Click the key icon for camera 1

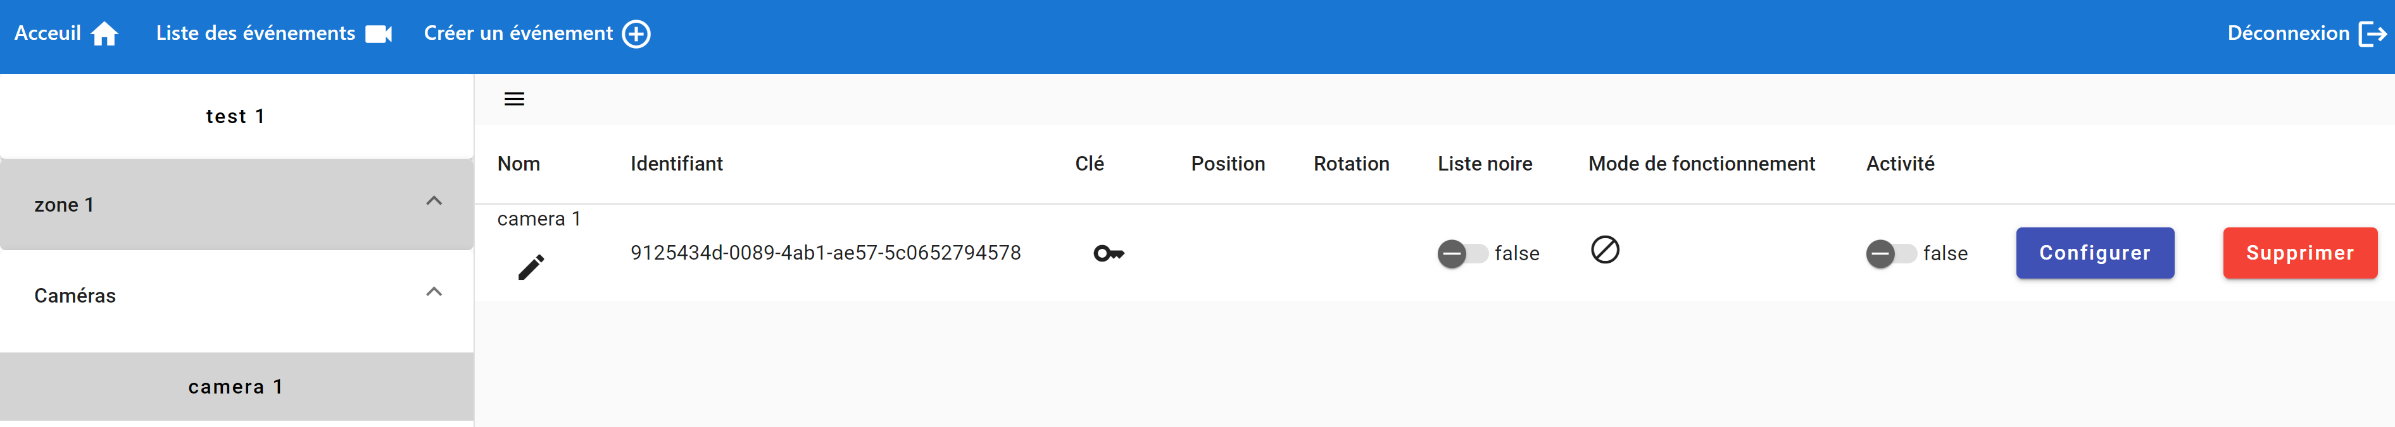(1109, 253)
